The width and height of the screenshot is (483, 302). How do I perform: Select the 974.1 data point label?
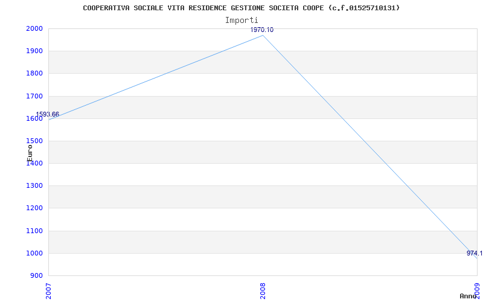475,253
